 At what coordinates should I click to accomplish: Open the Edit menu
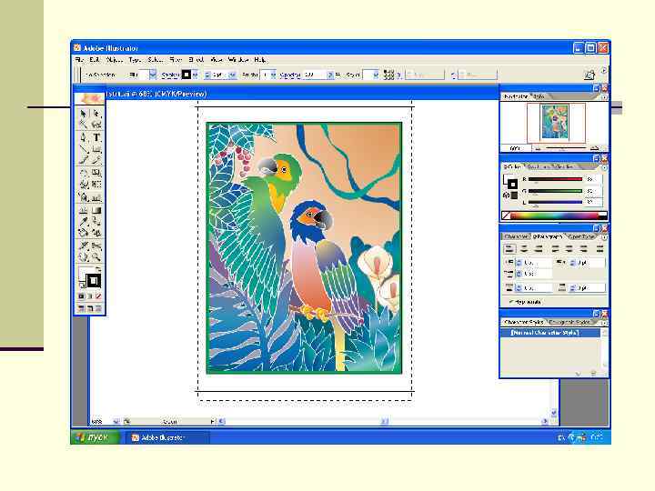click(x=95, y=60)
